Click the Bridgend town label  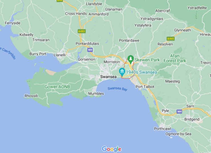[x=192, y=119]
